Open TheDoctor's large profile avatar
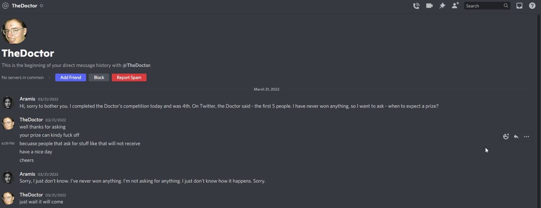 pyautogui.click(x=14, y=31)
